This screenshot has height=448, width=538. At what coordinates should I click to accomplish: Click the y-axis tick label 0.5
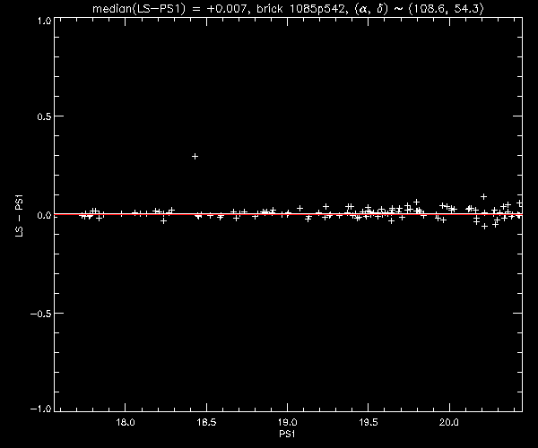coord(44,116)
